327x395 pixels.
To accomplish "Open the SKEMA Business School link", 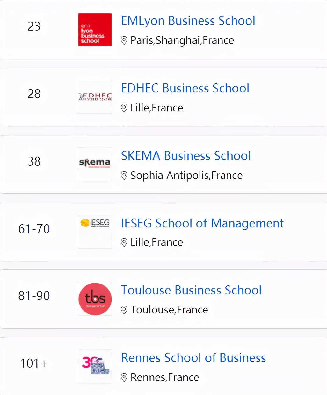I will coord(186,156).
